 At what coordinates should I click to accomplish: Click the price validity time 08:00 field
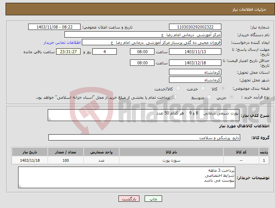tap(142, 63)
